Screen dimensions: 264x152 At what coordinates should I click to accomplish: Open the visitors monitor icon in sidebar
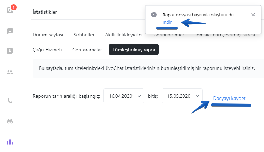(10, 51)
